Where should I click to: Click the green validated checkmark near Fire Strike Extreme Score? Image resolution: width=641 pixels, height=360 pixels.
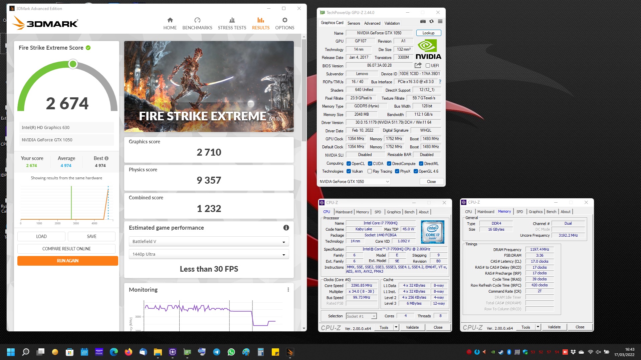tap(88, 48)
